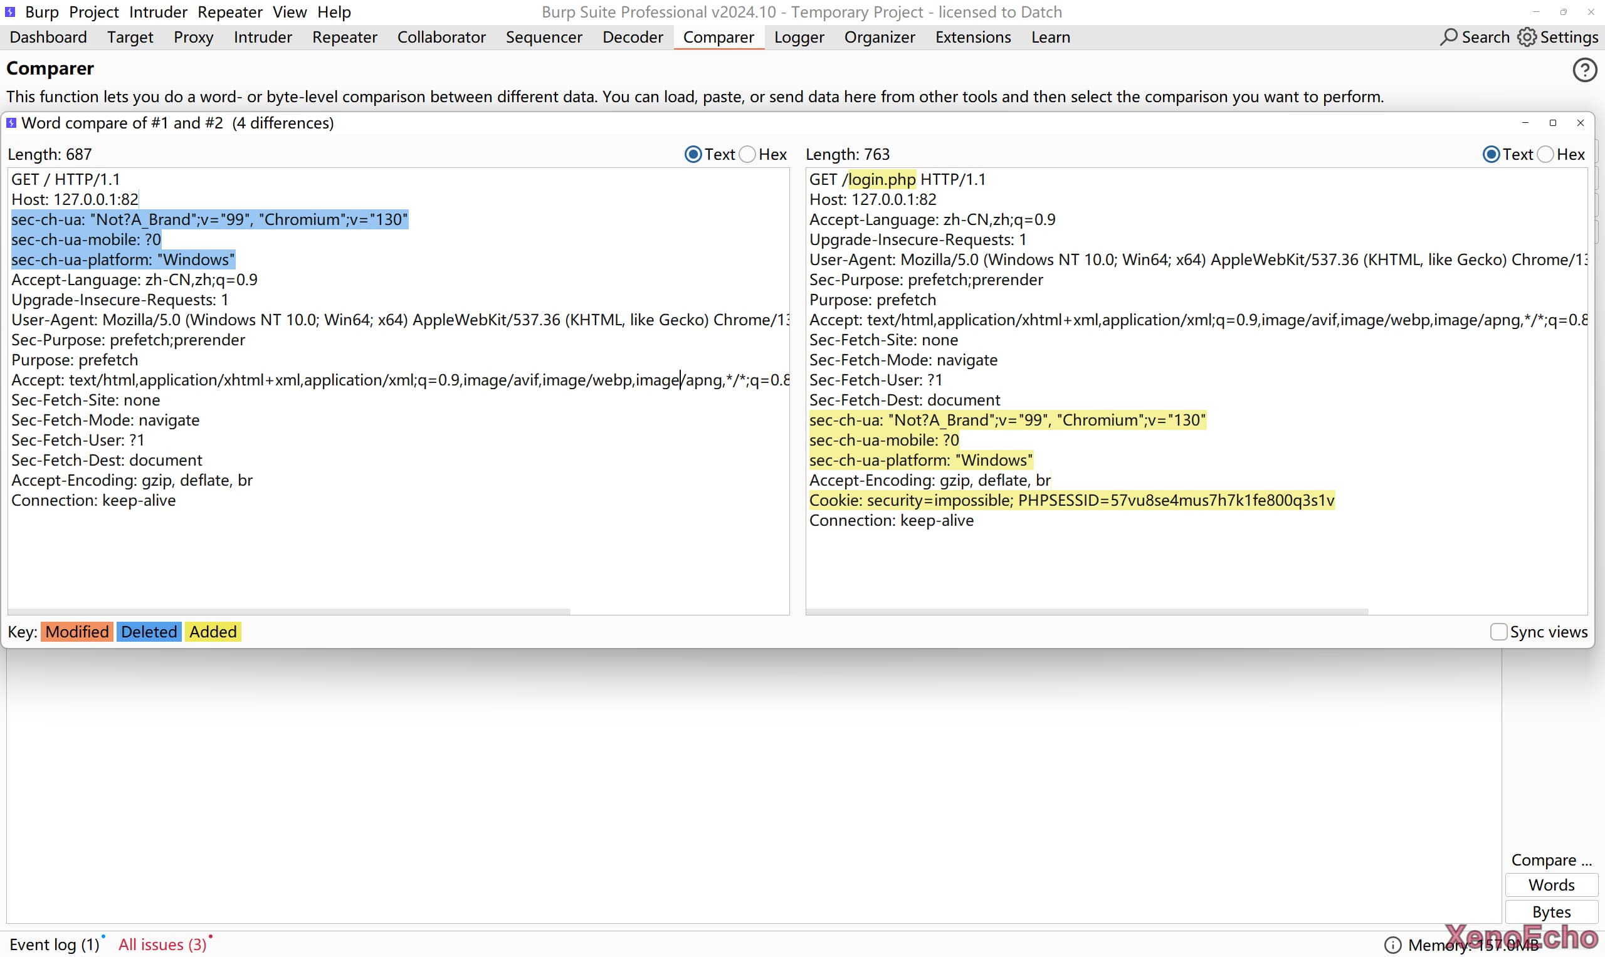1605x957 pixels.
Task: Click the Word compare window icon
Action: [x=11, y=123]
